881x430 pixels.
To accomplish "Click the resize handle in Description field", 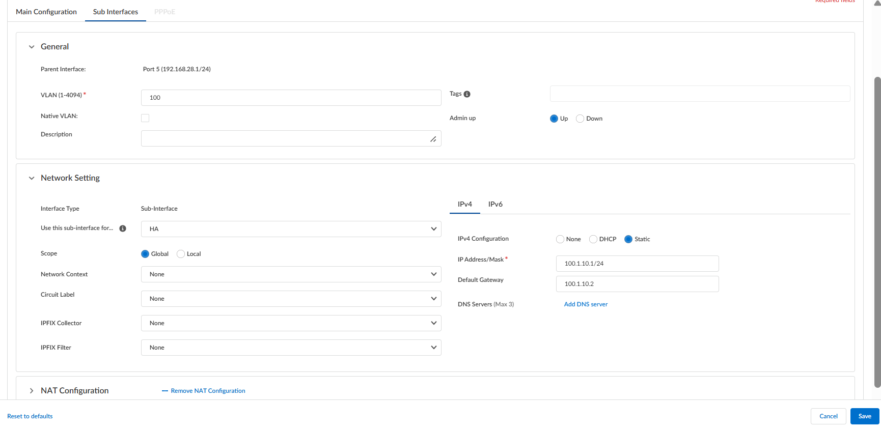I will 433,139.
